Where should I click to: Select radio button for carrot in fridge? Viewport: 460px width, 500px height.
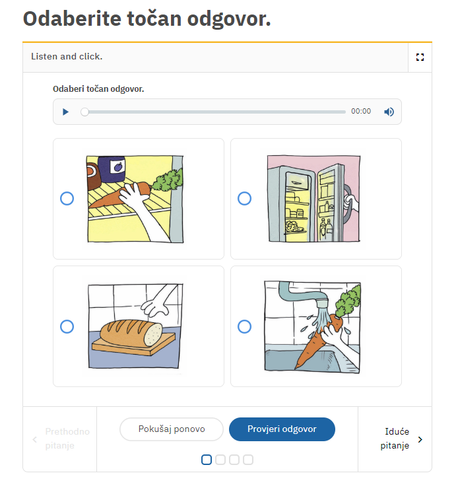pyautogui.click(x=67, y=198)
